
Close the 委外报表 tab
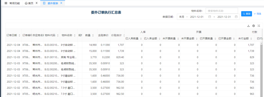tap(61, 3)
